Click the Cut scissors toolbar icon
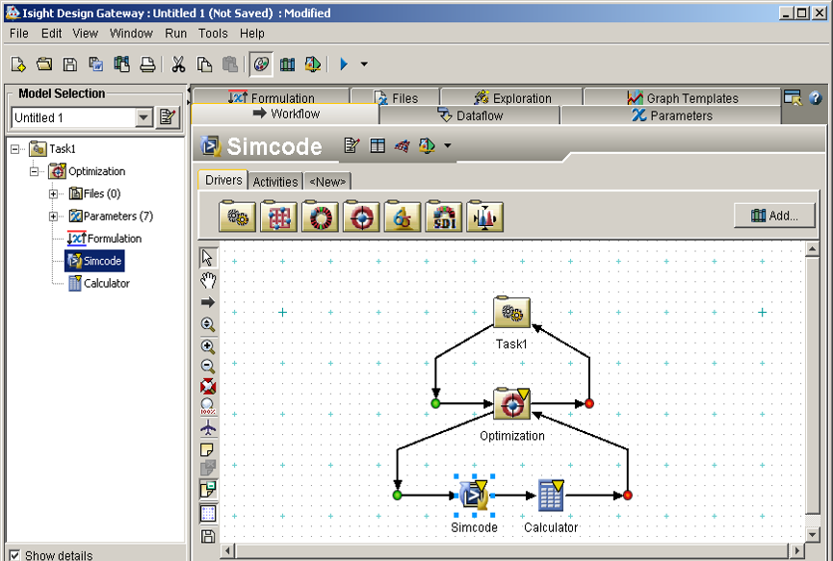The image size is (833, 561). pyautogui.click(x=178, y=64)
